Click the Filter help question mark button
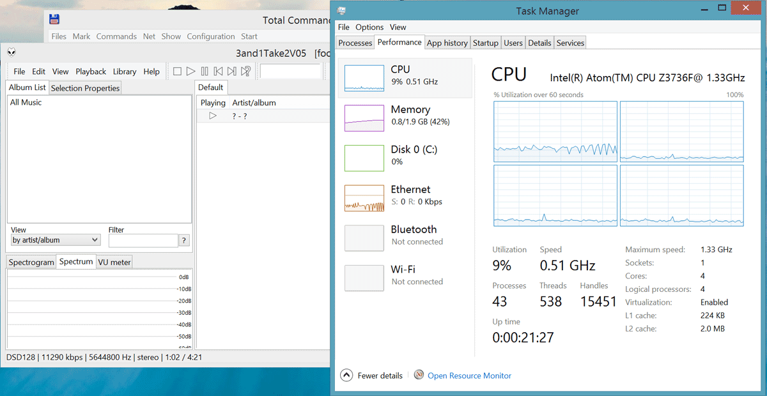767x396 pixels. click(185, 241)
